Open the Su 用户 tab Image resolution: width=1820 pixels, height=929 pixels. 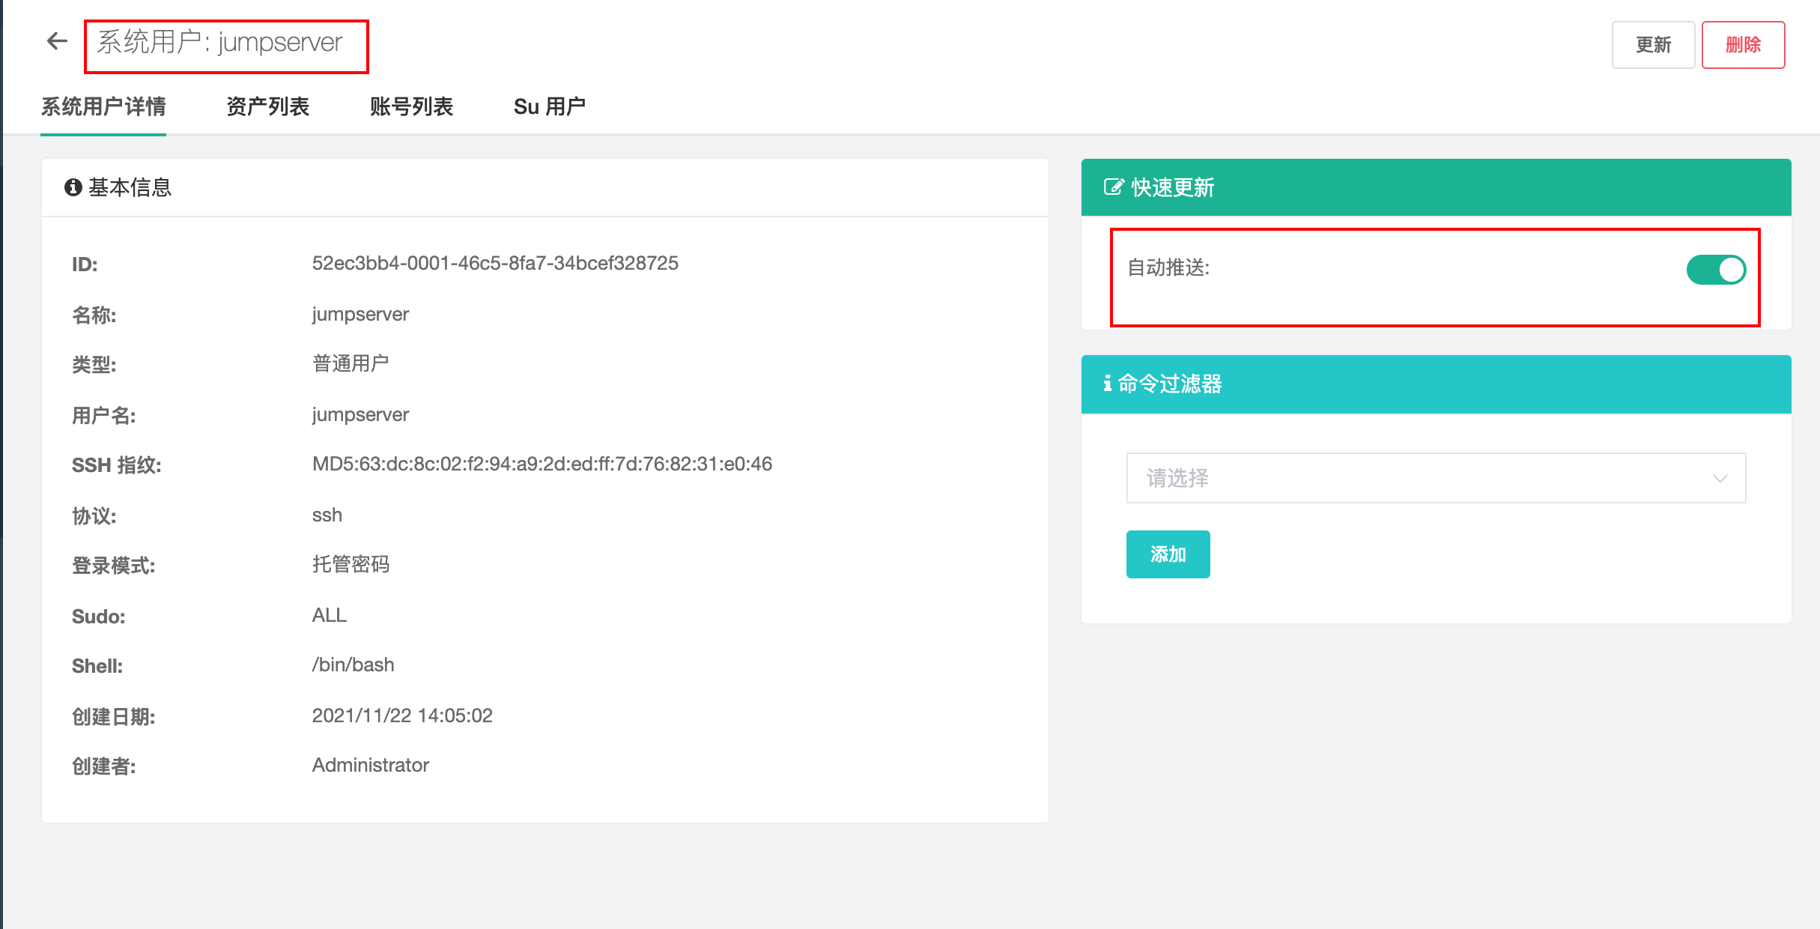pos(550,106)
